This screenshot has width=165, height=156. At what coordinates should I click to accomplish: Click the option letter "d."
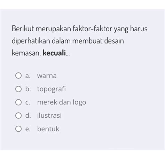click(28, 116)
